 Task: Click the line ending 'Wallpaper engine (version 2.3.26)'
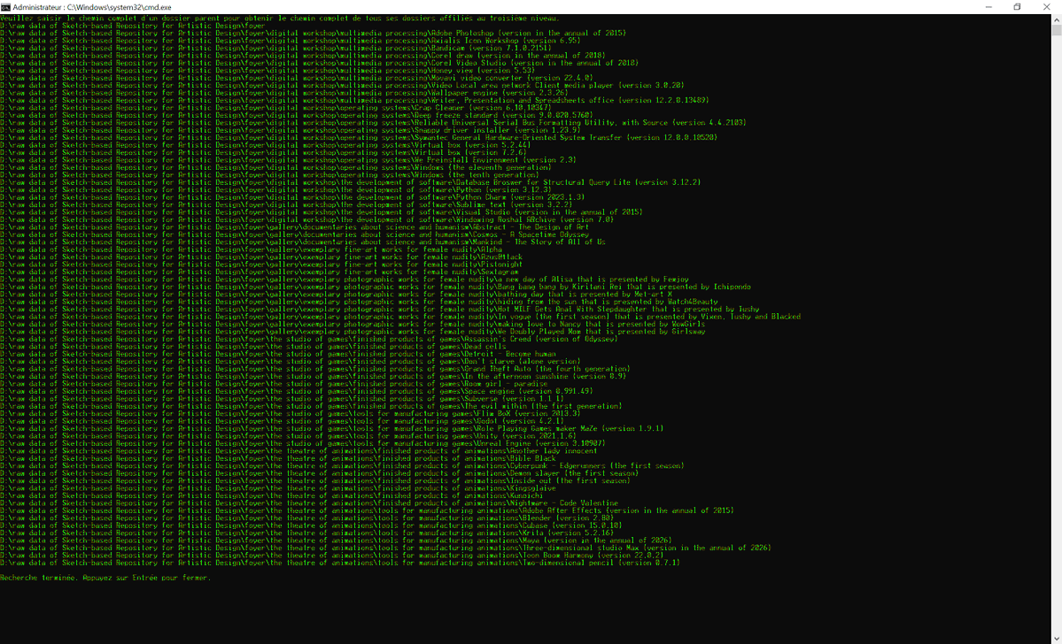tap(283, 93)
